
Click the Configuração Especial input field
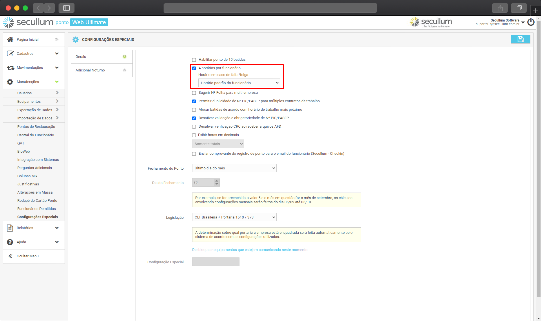coord(216,262)
